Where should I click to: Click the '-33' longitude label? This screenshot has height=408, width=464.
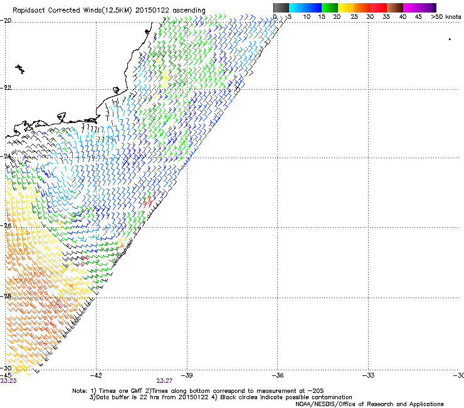368,375
